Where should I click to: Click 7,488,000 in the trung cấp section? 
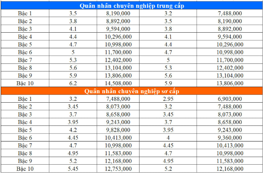coord(230,13)
